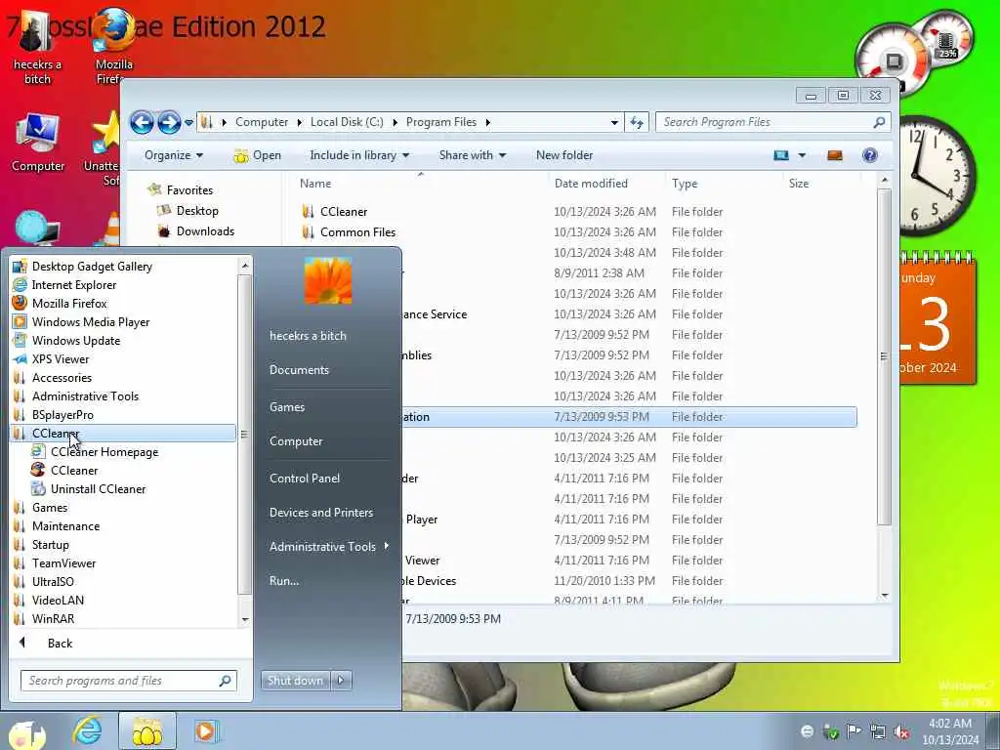
Task: Open Games from the Start menu right pane
Action: click(x=287, y=407)
